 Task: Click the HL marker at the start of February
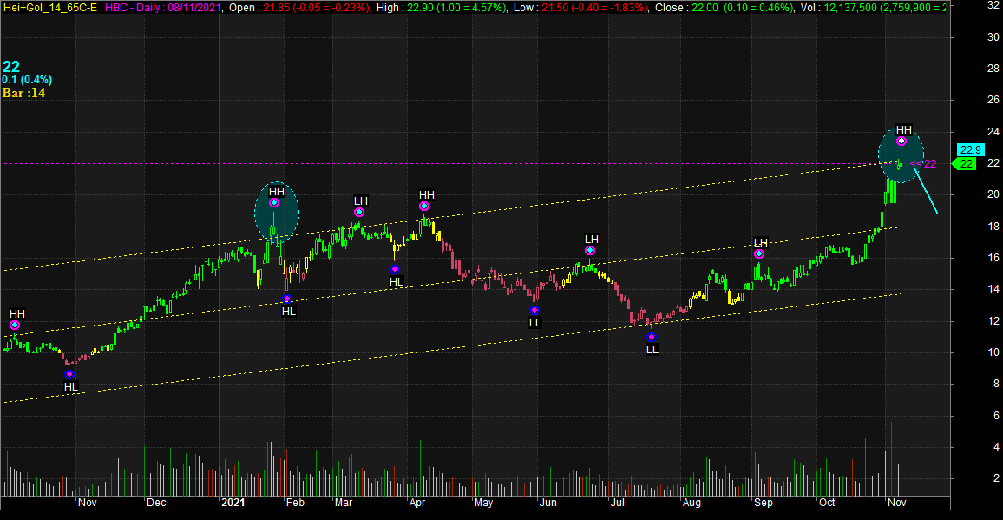pos(287,299)
